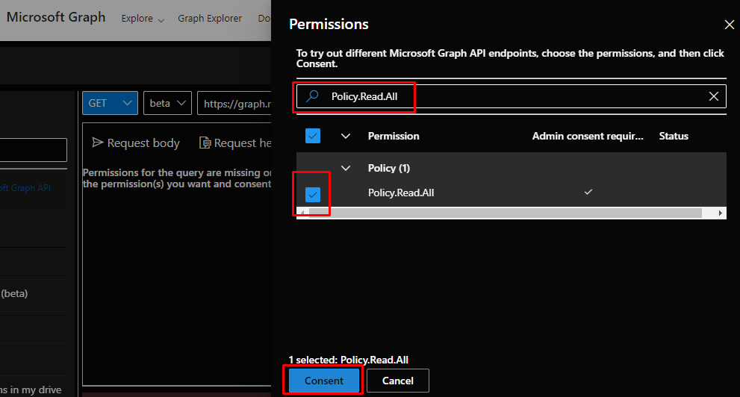Open the Explore menu

[143, 19]
